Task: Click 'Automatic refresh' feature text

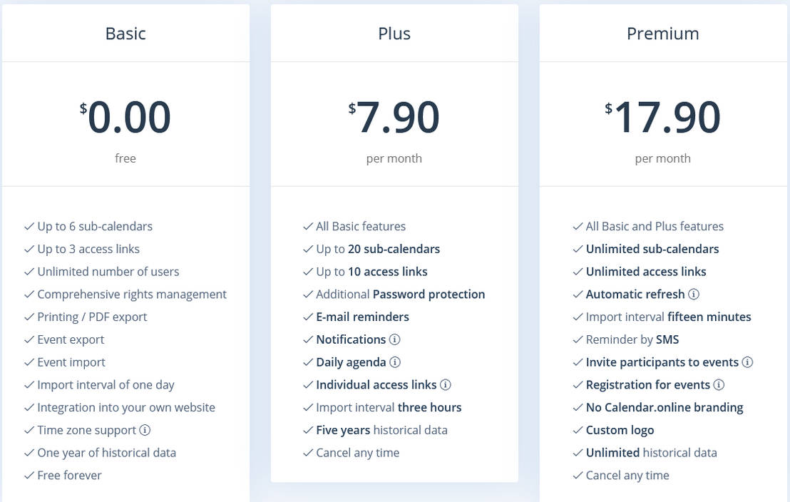Action: tap(635, 294)
